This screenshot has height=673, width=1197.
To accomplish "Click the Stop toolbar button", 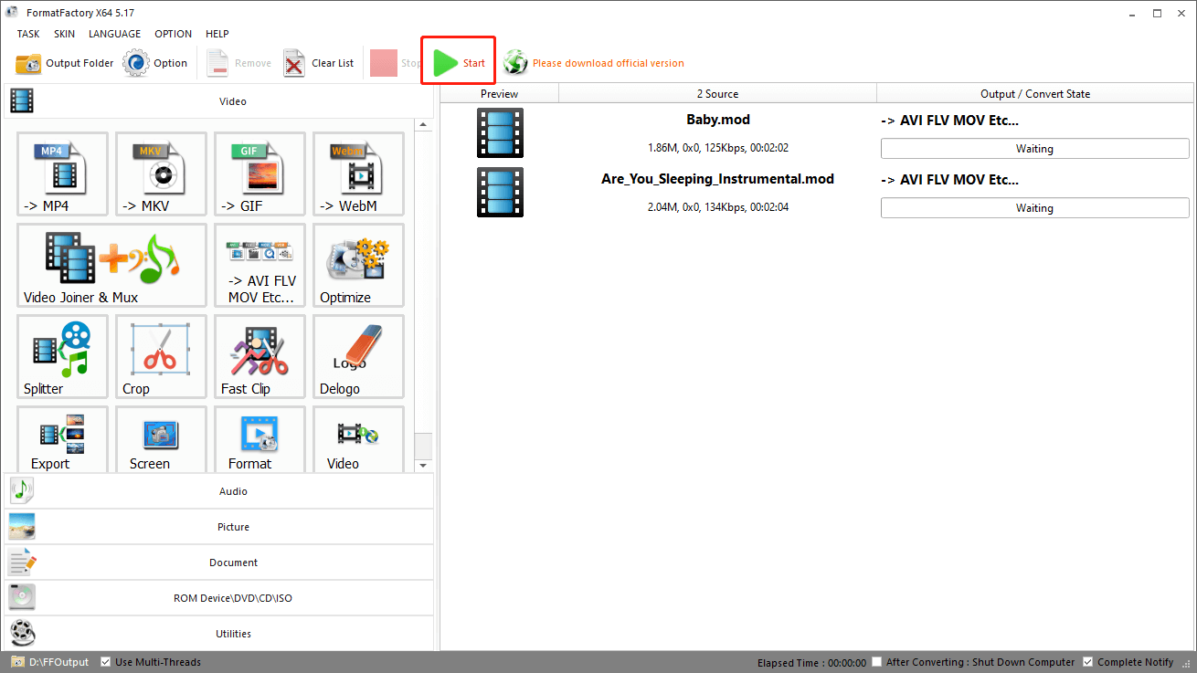I will click(395, 63).
